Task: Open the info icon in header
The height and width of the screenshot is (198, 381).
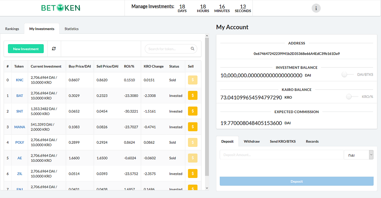Action: click(x=316, y=8)
